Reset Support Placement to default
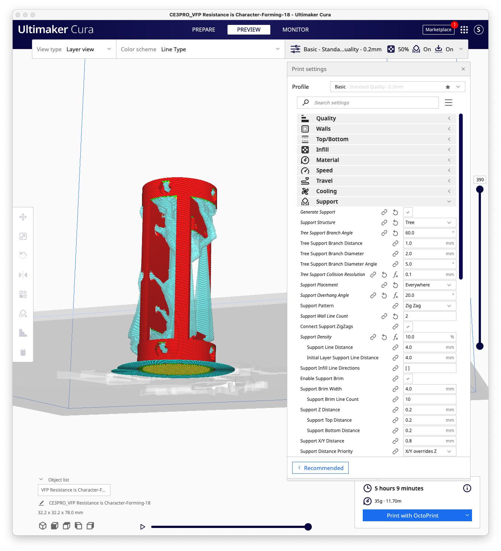 pyautogui.click(x=395, y=285)
